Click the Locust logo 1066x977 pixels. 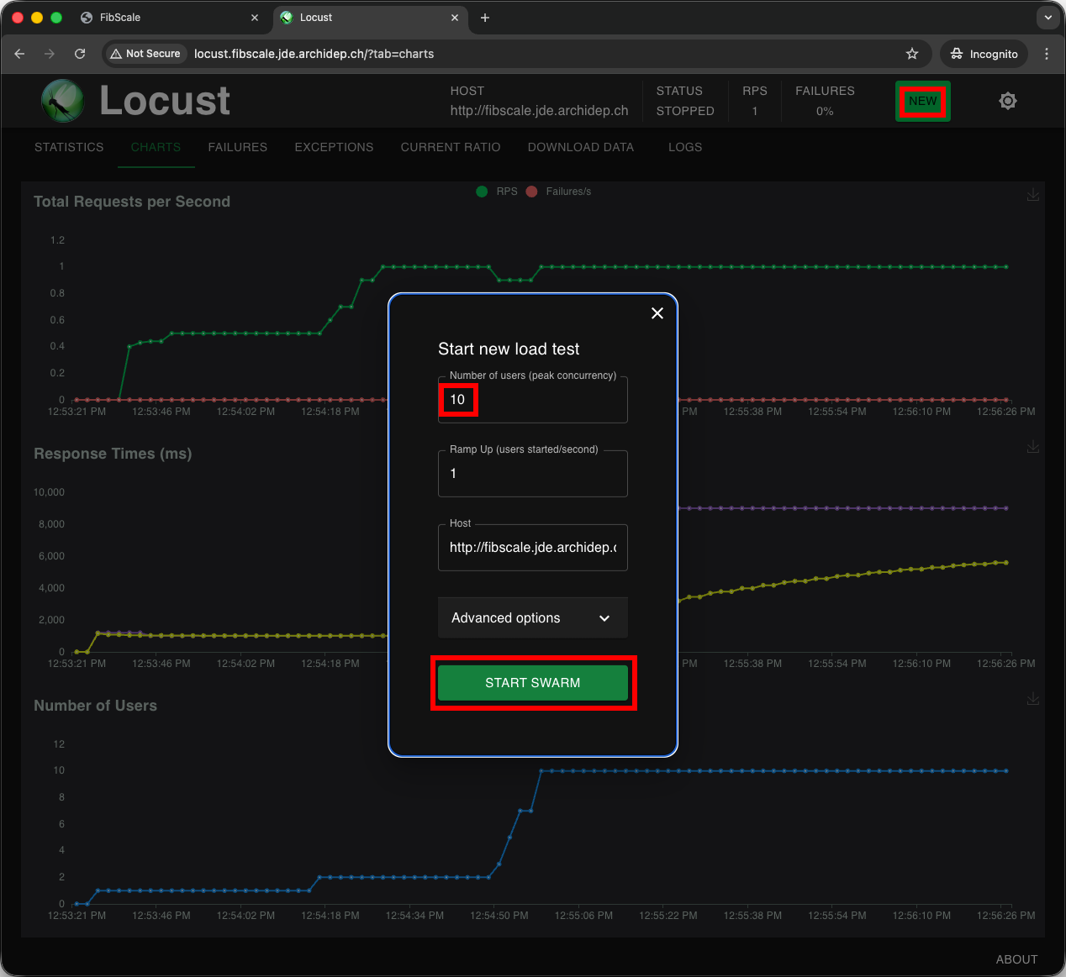tap(63, 101)
